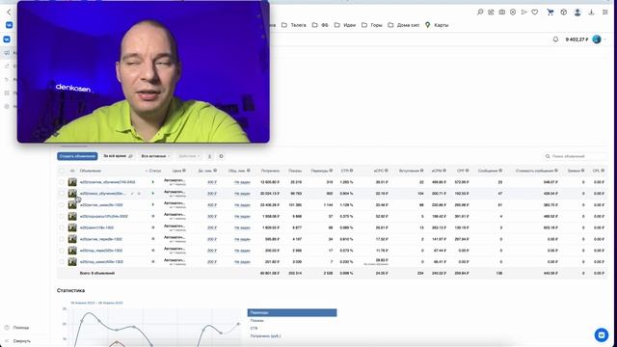Screen dimensions: 617x347
Task: Tick the checkbox for the fourth ad row
Action: pyautogui.click(x=62, y=216)
